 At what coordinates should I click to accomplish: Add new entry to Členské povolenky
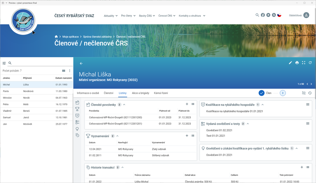tap(187, 104)
